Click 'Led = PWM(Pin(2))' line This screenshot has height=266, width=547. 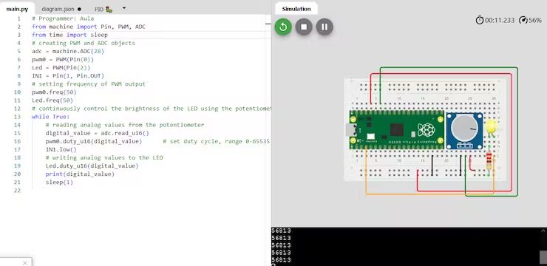(61, 68)
